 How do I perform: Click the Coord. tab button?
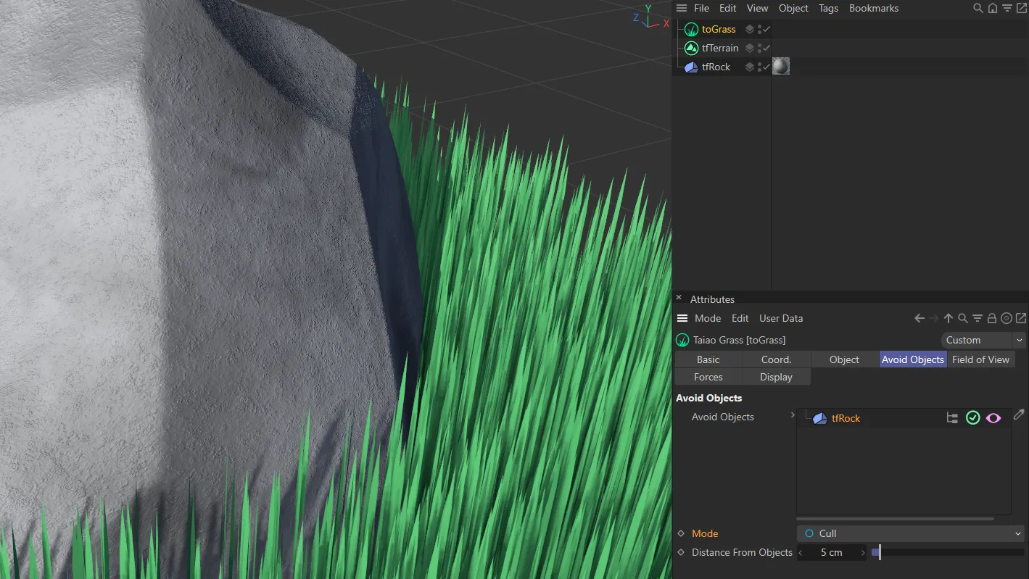coord(776,359)
